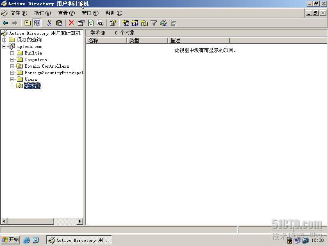Sort by the 描述 column header
The height and width of the screenshot is (246, 328).
[x=199, y=41]
